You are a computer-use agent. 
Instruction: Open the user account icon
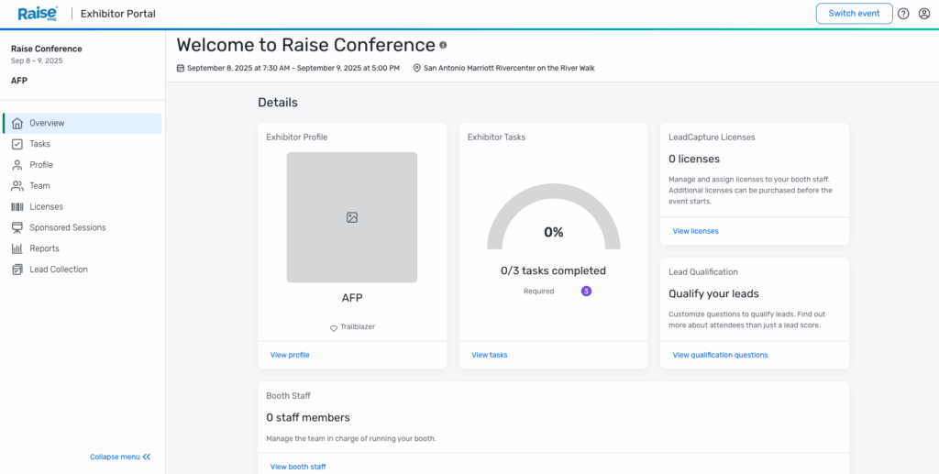[x=924, y=14]
